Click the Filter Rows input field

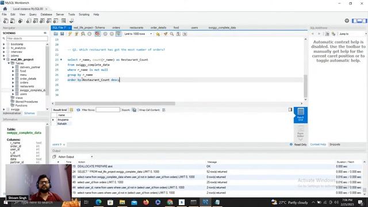108,110
